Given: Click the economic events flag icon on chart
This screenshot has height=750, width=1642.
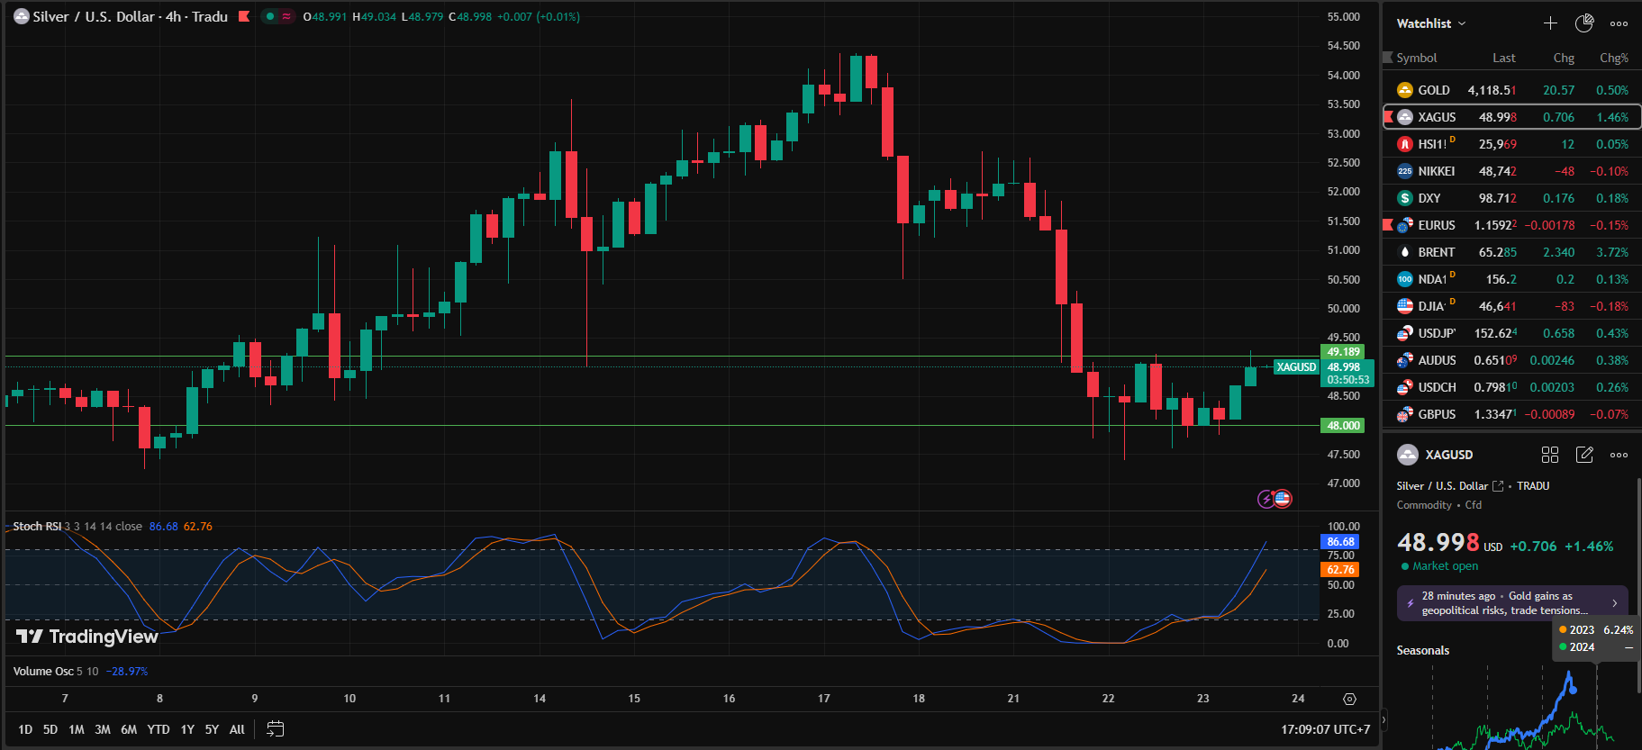Looking at the screenshot, I should tap(1283, 498).
